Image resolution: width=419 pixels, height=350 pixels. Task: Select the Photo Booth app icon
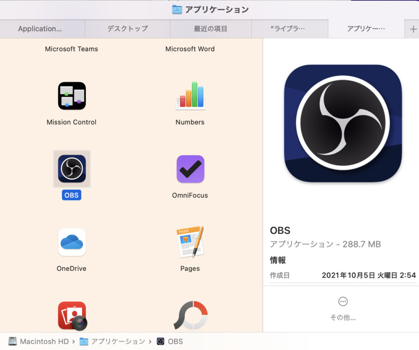(x=72, y=316)
